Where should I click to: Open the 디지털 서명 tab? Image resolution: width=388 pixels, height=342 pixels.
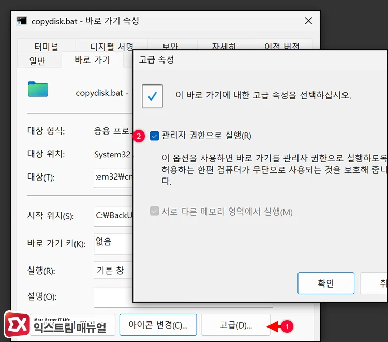111,46
